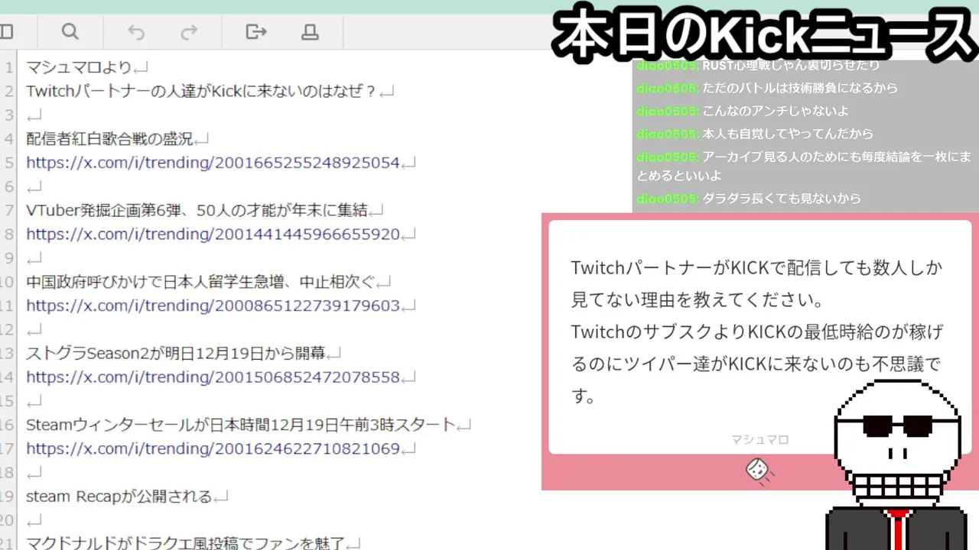Open the trending link ending 472078558
The height and width of the screenshot is (550, 979).
(x=213, y=377)
